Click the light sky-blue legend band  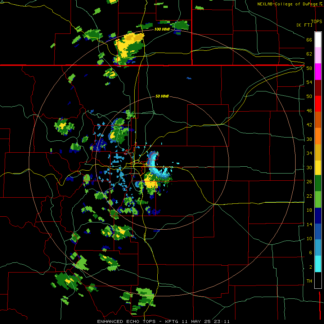[318, 248]
